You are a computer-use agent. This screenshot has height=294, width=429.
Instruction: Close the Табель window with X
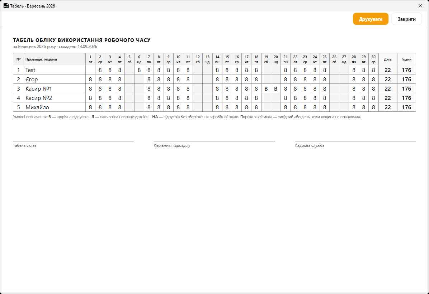click(x=420, y=6)
